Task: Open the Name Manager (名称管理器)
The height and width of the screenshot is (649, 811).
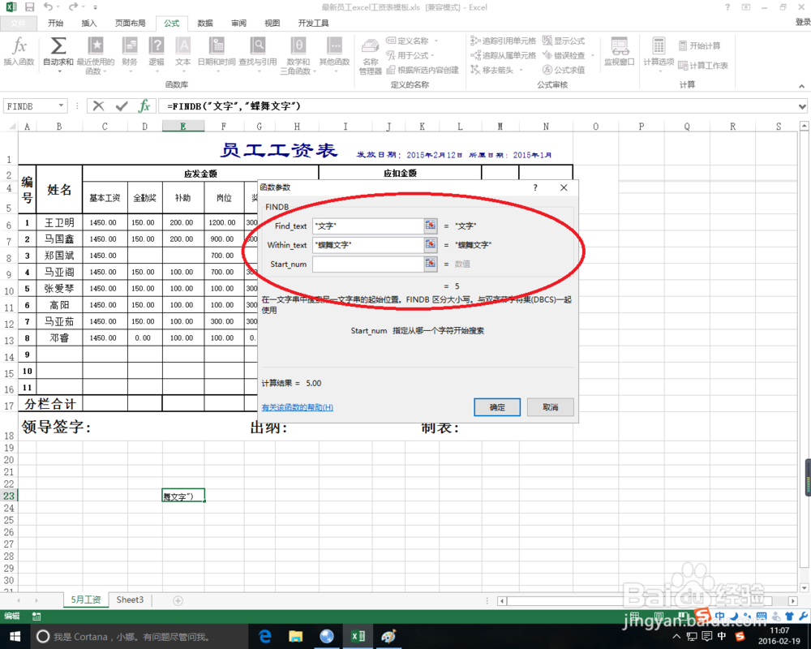Action: 370,53
